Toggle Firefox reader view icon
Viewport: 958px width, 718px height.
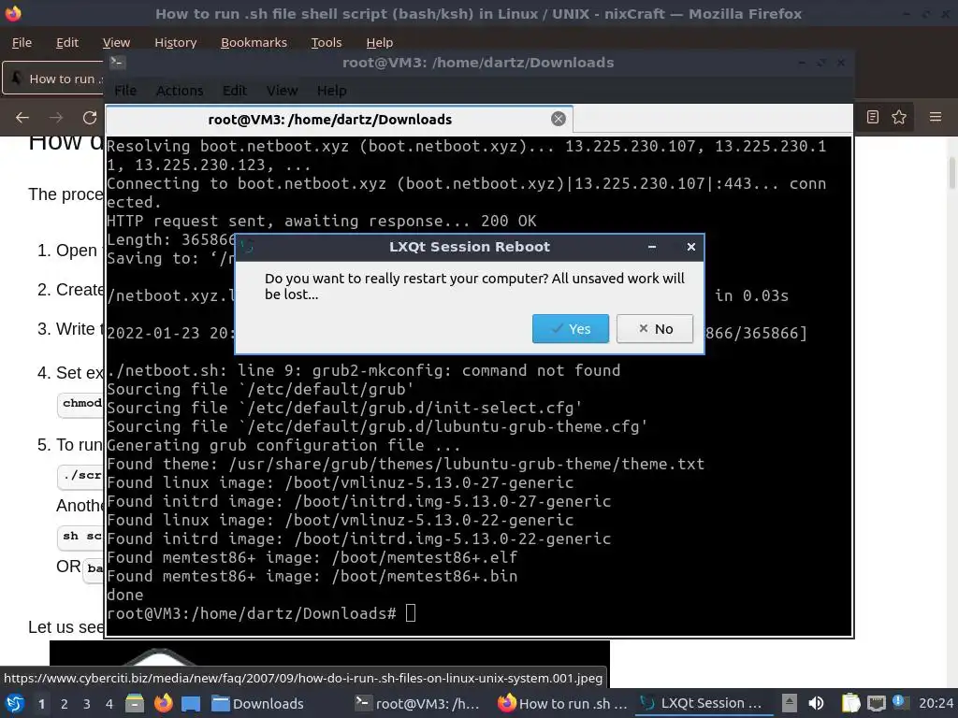click(873, 117)
